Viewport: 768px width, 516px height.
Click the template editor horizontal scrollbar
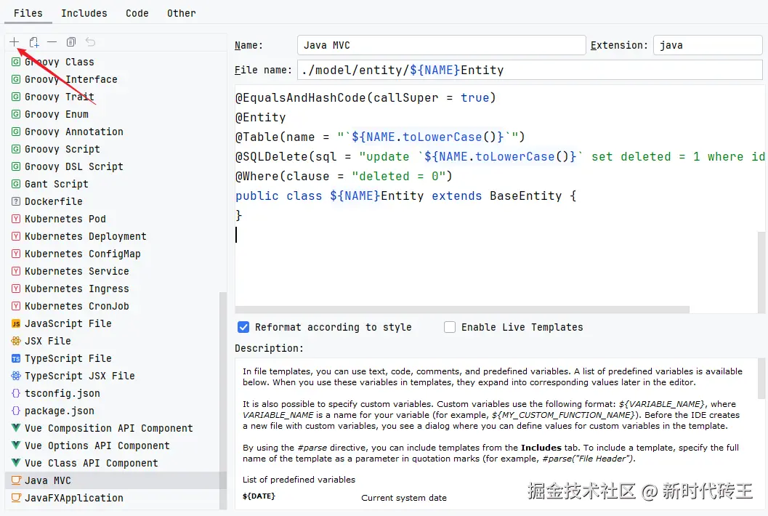tap(462, 310)
